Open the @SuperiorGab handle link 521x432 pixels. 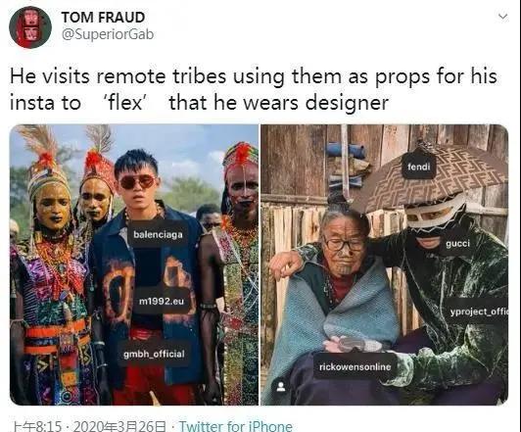108,34
